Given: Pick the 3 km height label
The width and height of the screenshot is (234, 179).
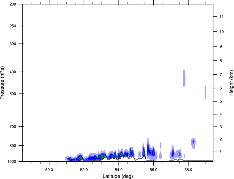Looking at the screenshot, I should click(221, 127).
